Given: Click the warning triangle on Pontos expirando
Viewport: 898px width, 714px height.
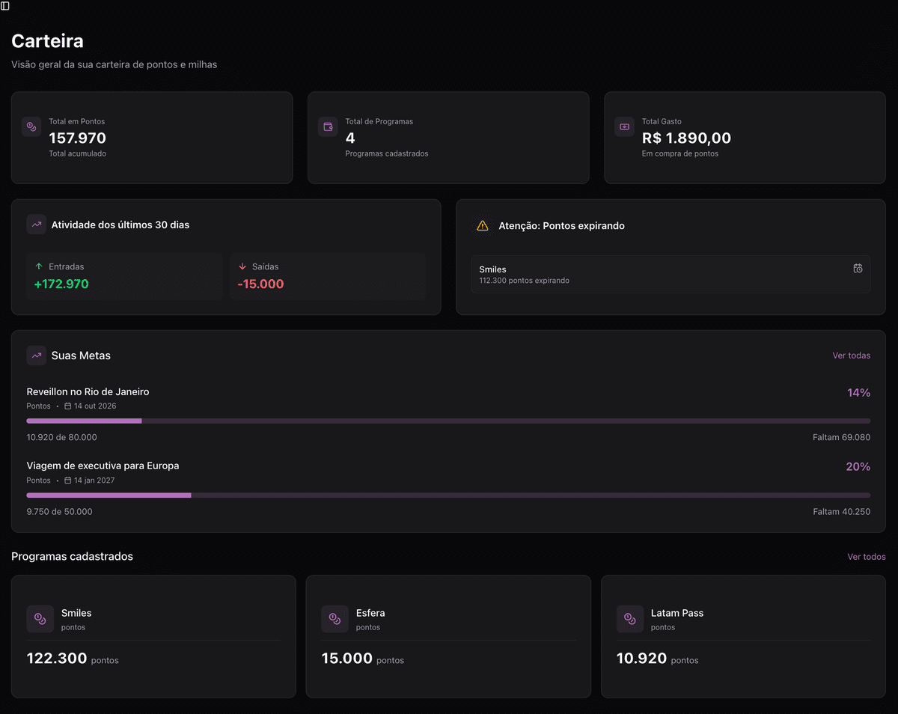Looking at the screenshot, I should pos(483,225).
